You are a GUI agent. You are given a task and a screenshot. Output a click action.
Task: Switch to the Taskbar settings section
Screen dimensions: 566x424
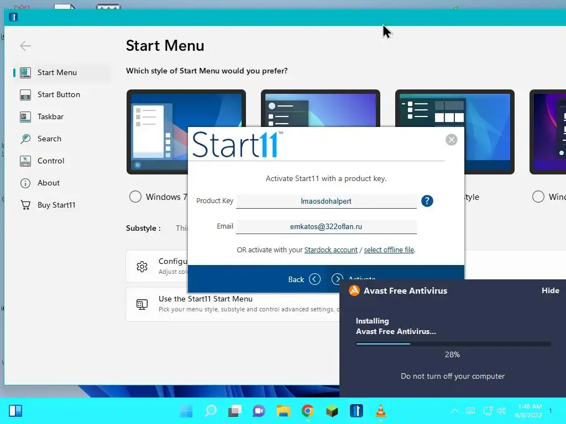(62, 117)
